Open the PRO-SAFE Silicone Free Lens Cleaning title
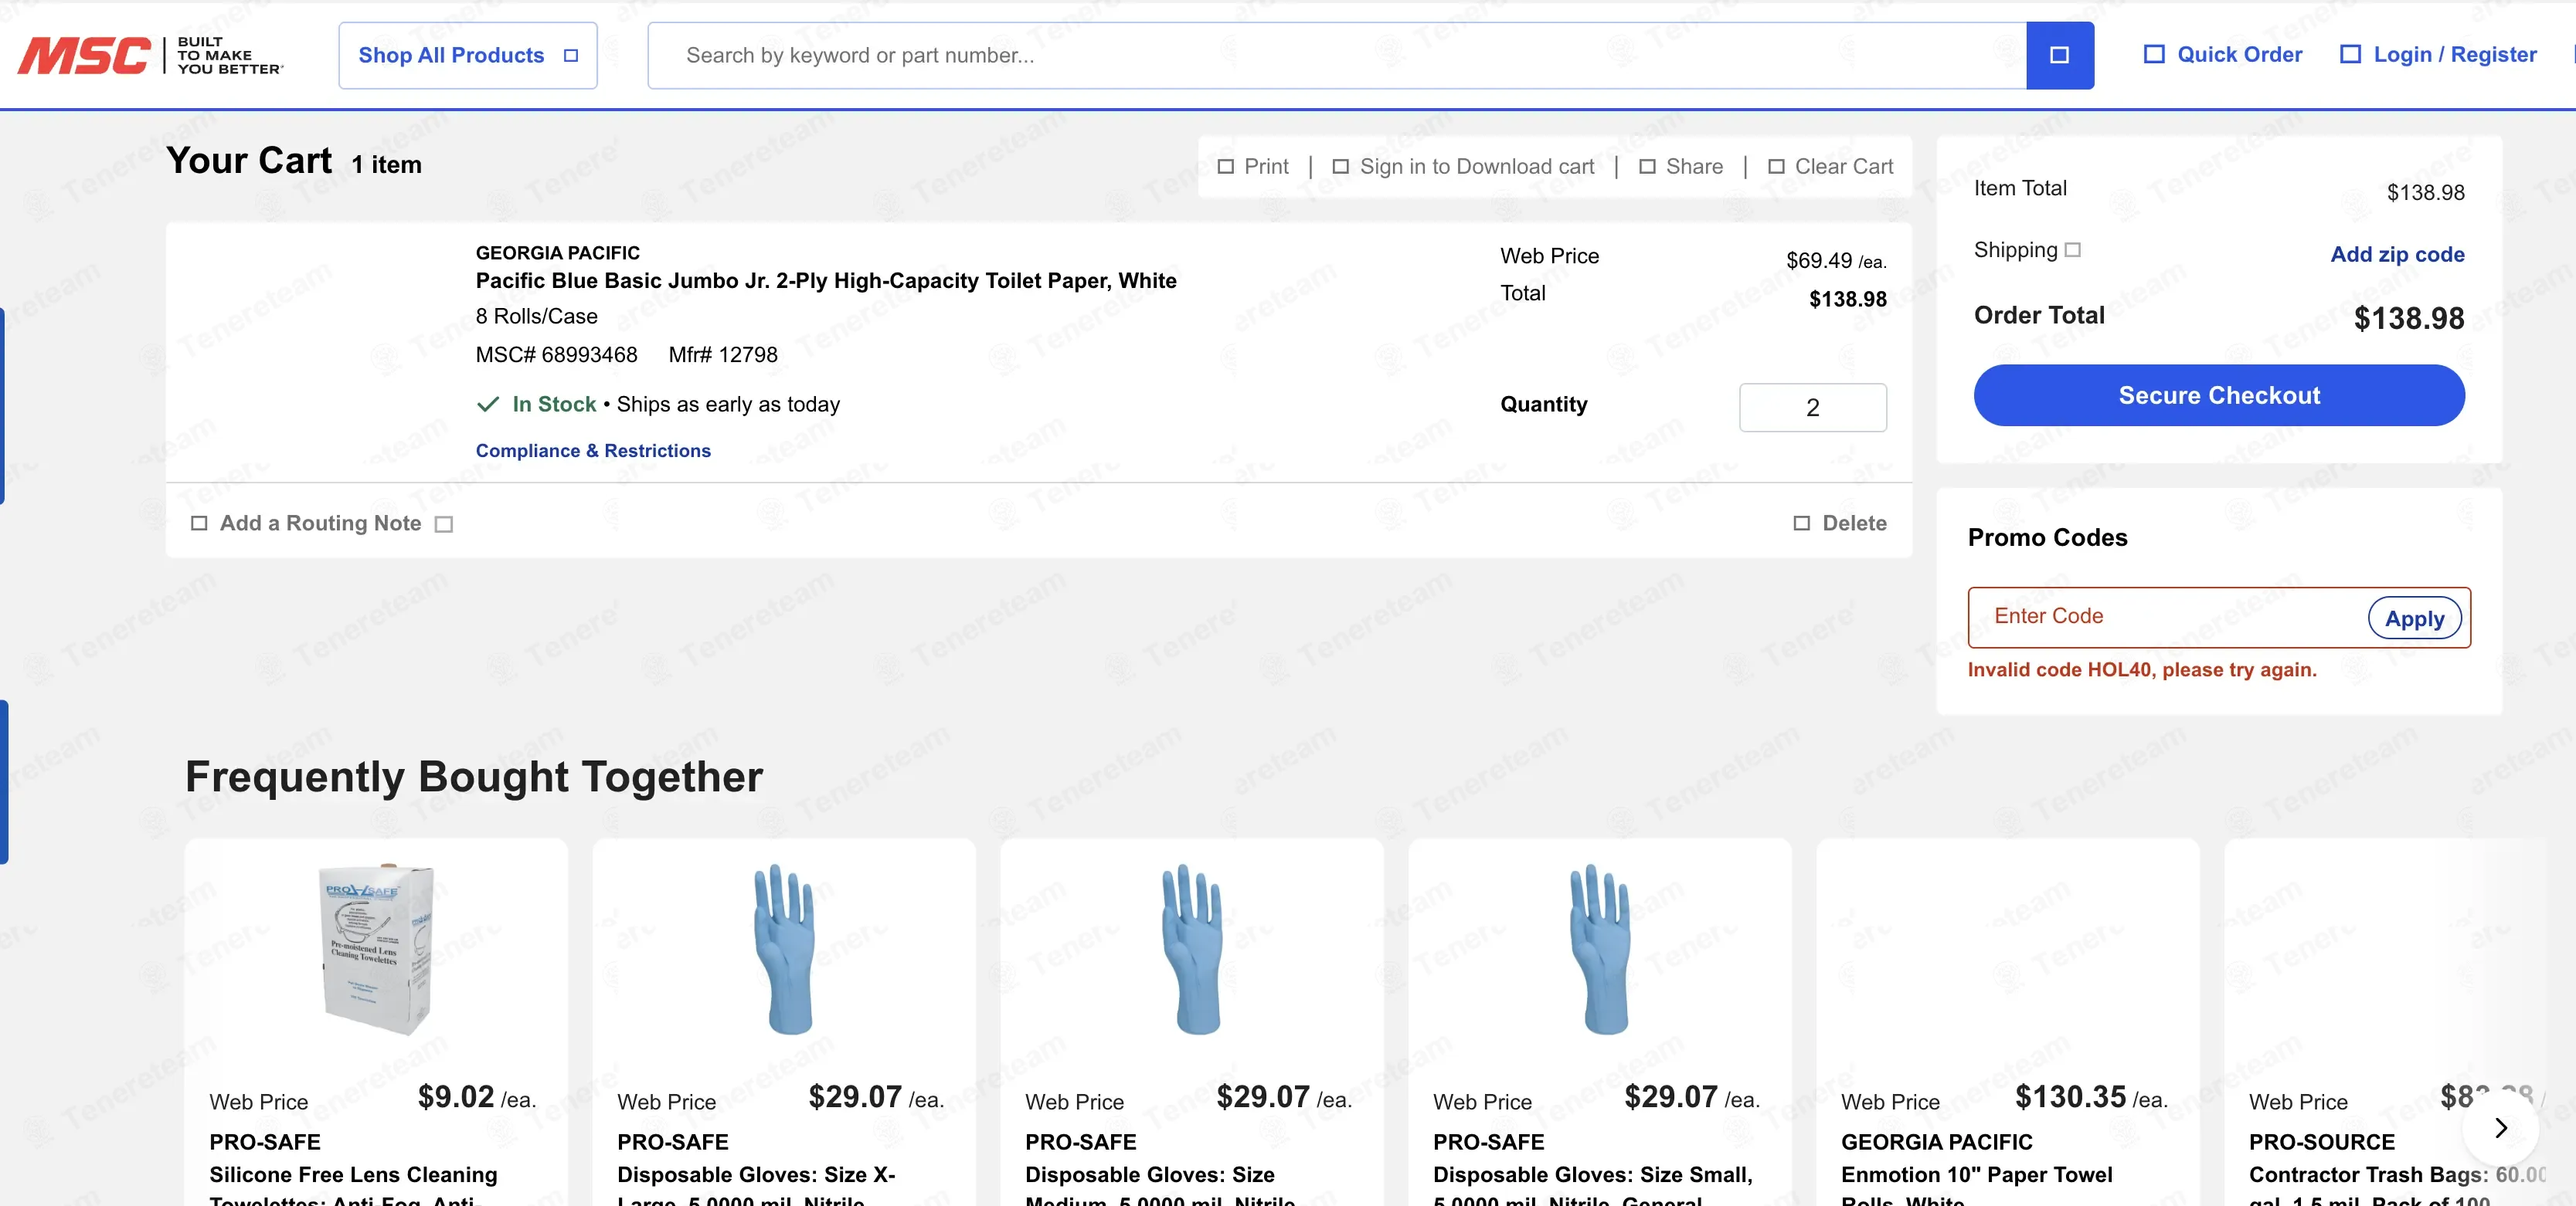The width and height of the screenshot is (2576, 1206). click(x=353, y=1186)
